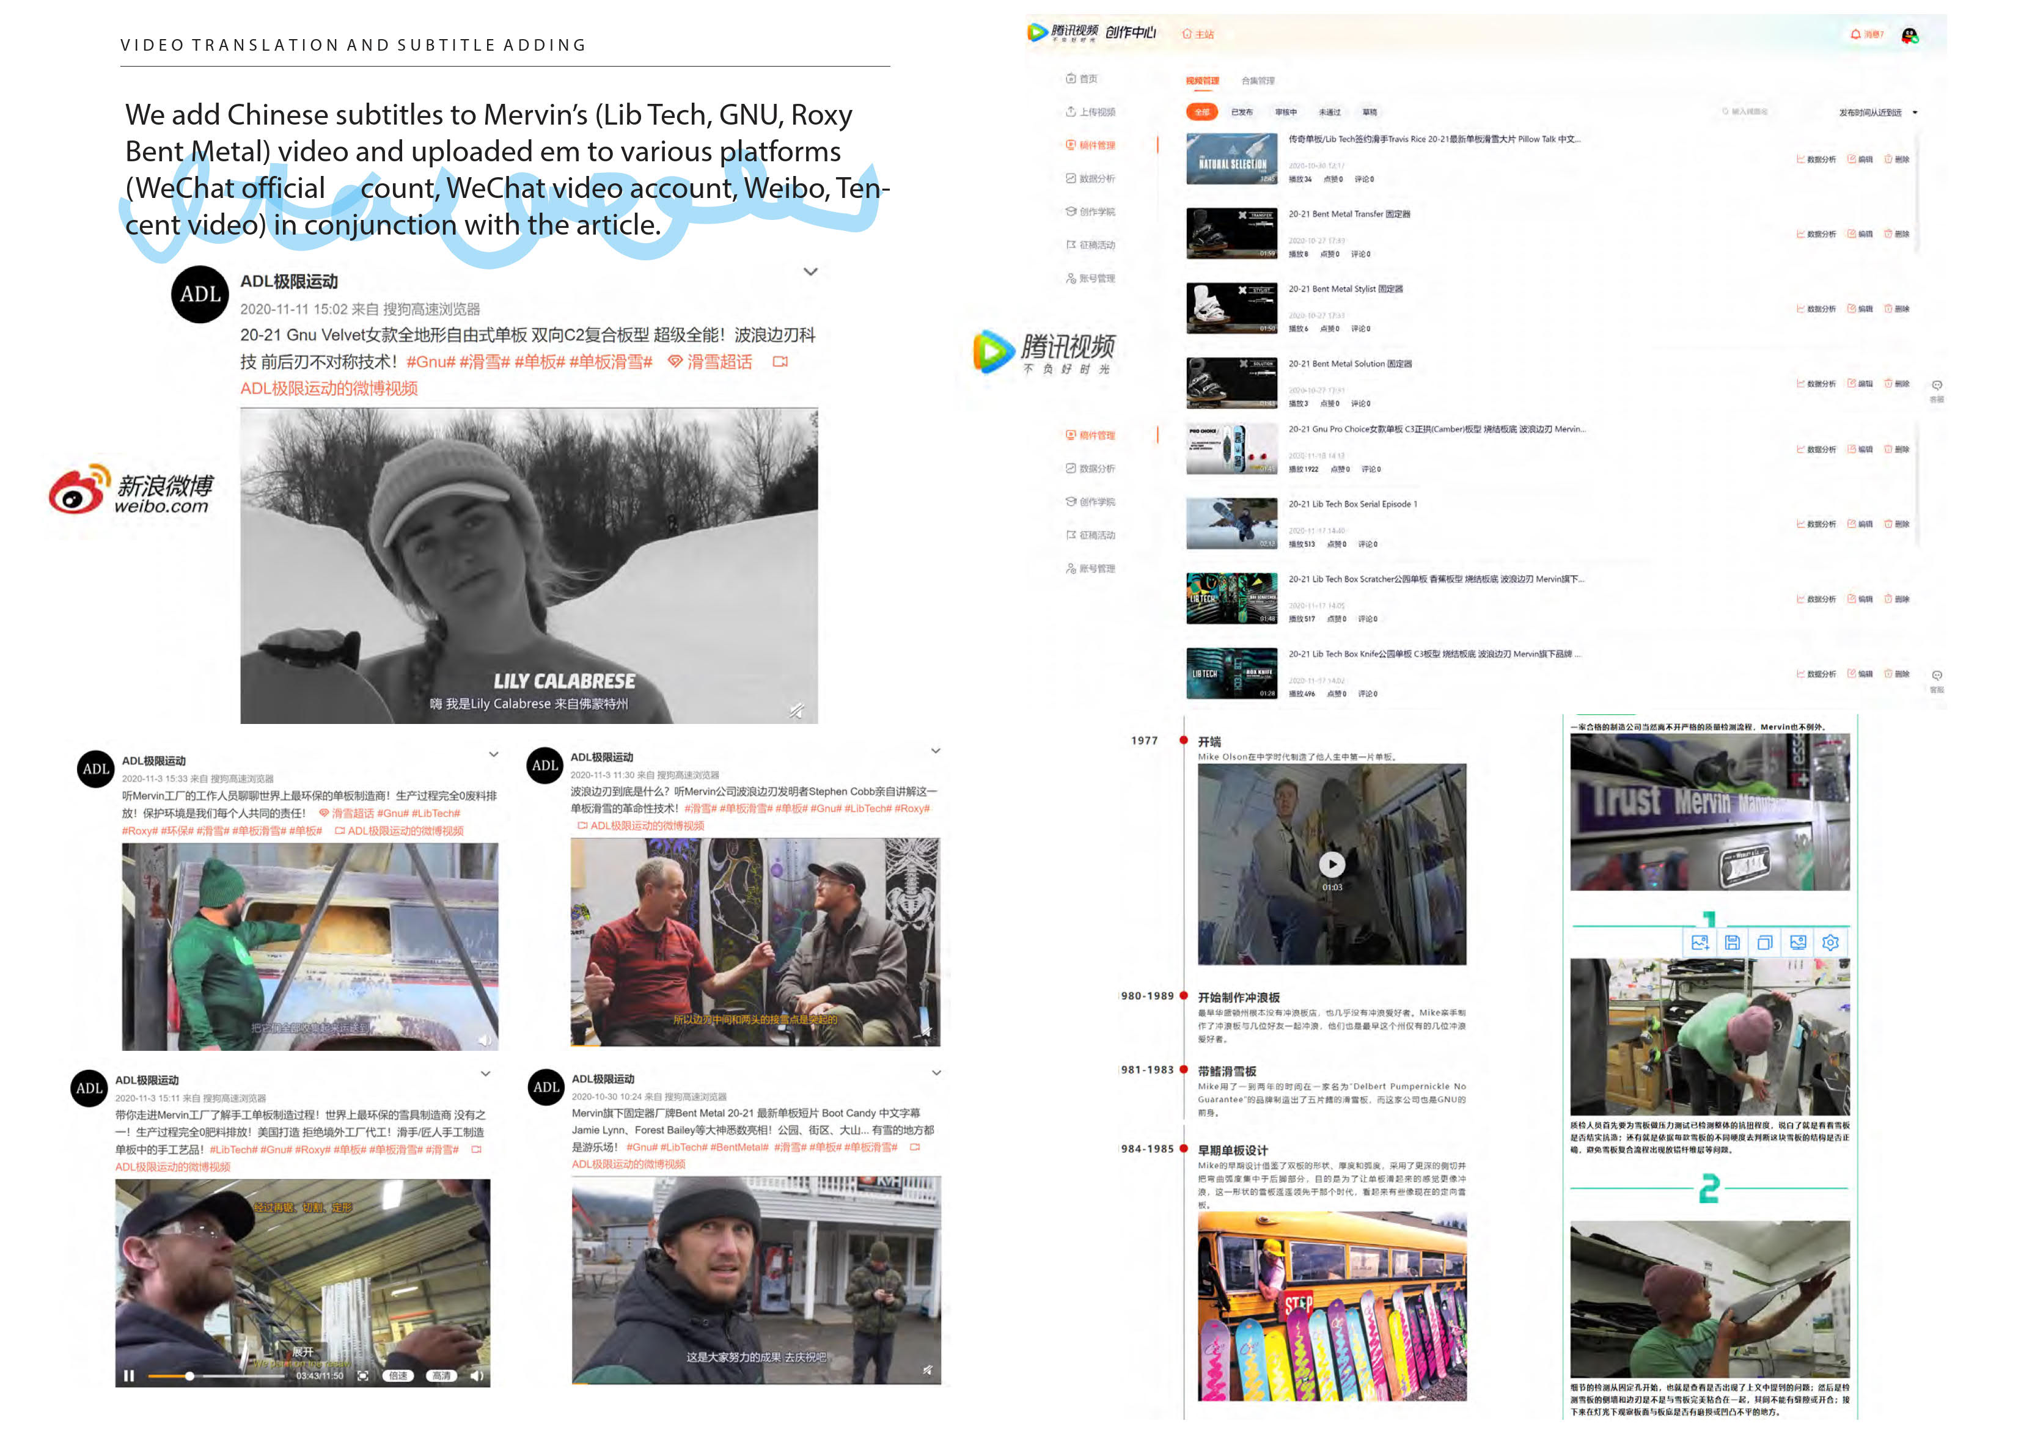The image size is (2021, 1429).
Task: Select the 草稿 filter
Action: [x=1370, y=112]
